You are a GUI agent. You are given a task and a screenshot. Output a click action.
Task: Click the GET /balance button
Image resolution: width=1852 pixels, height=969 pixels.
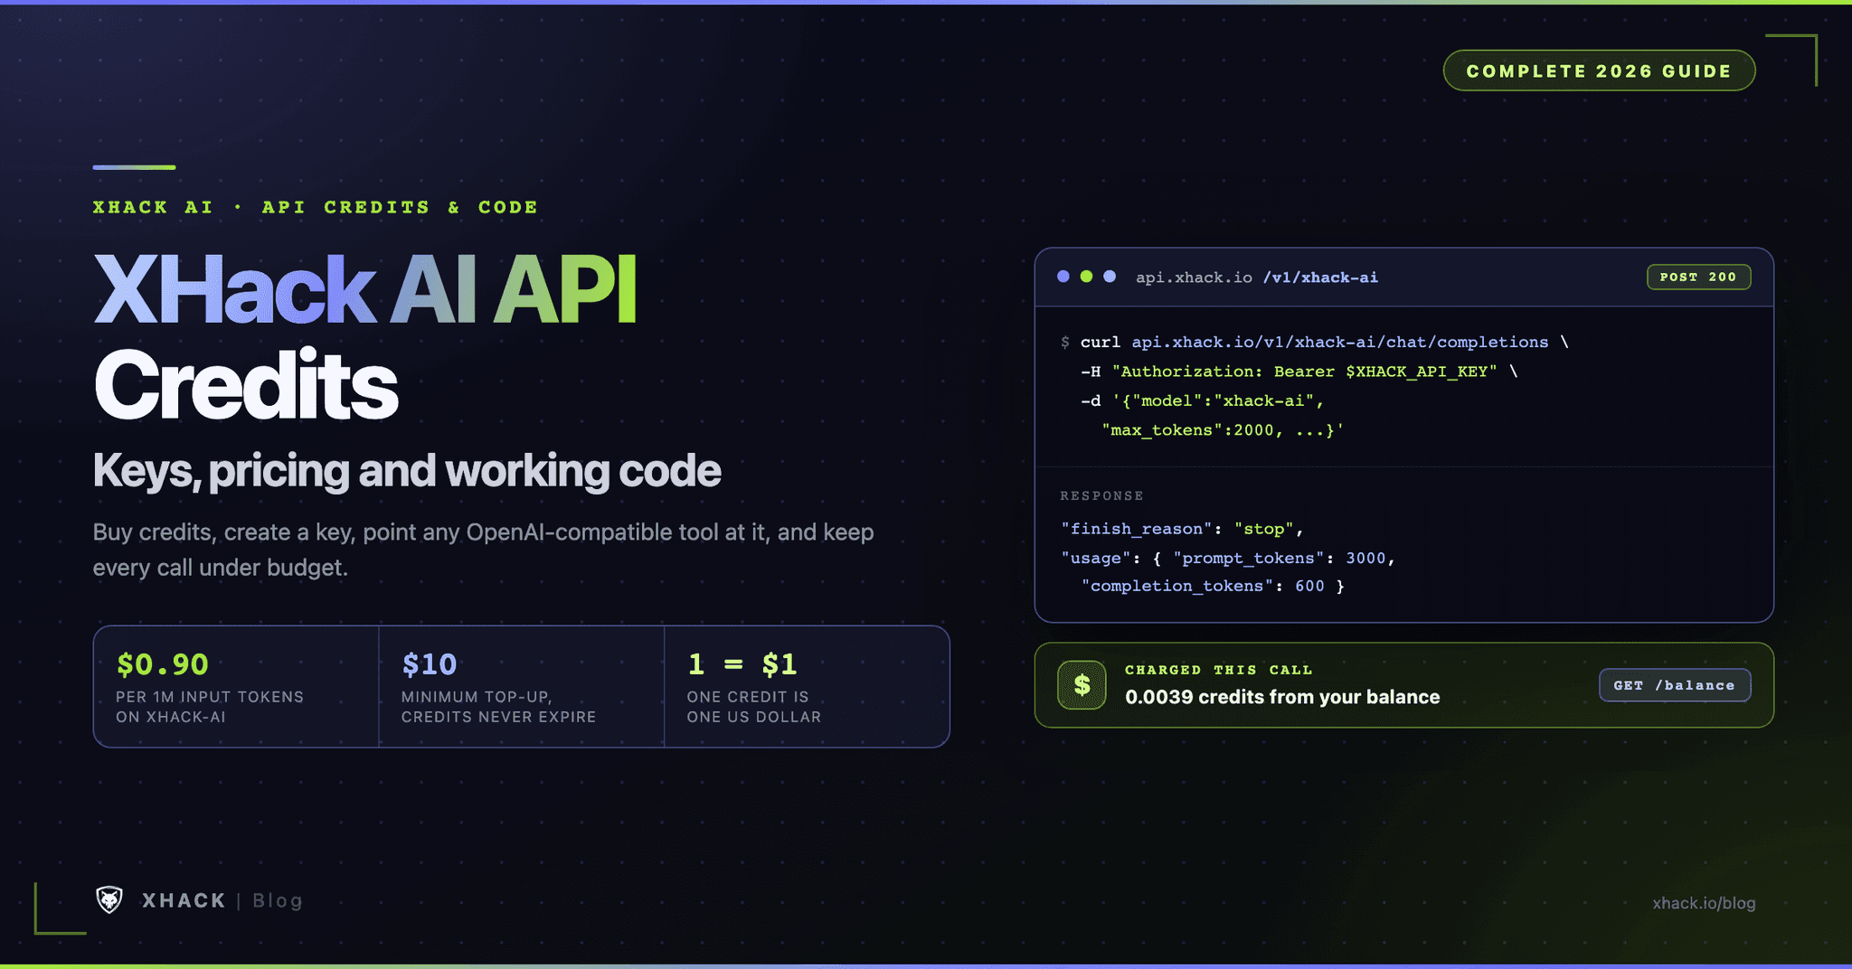pyautogui.click(x=1675, y=685)
